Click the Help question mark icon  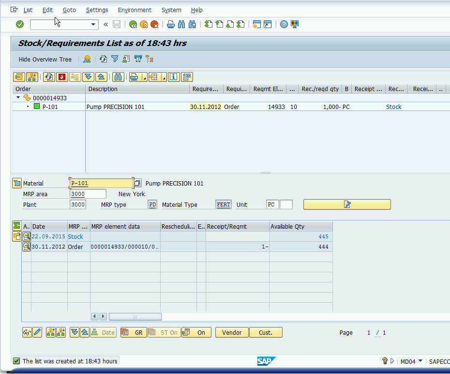point(284,24)
